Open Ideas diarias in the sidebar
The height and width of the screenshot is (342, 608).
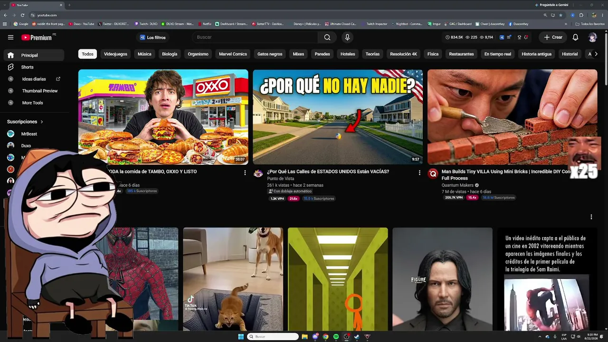pos(34,79)
